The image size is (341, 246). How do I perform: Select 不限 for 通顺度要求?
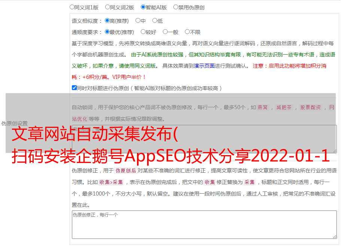click(187, 32)
